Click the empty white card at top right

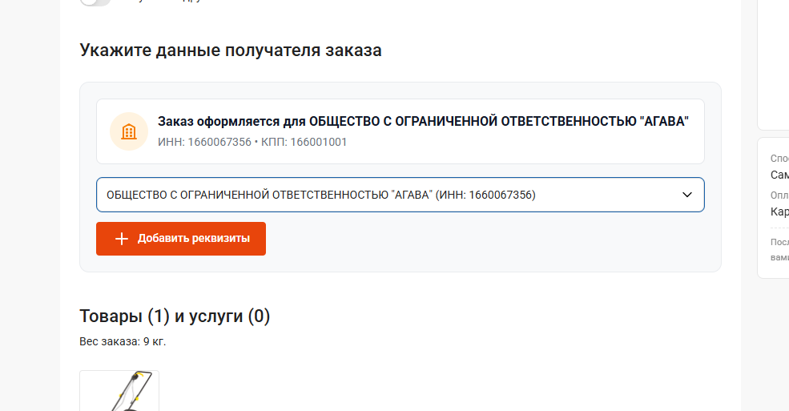coord(774,64)
